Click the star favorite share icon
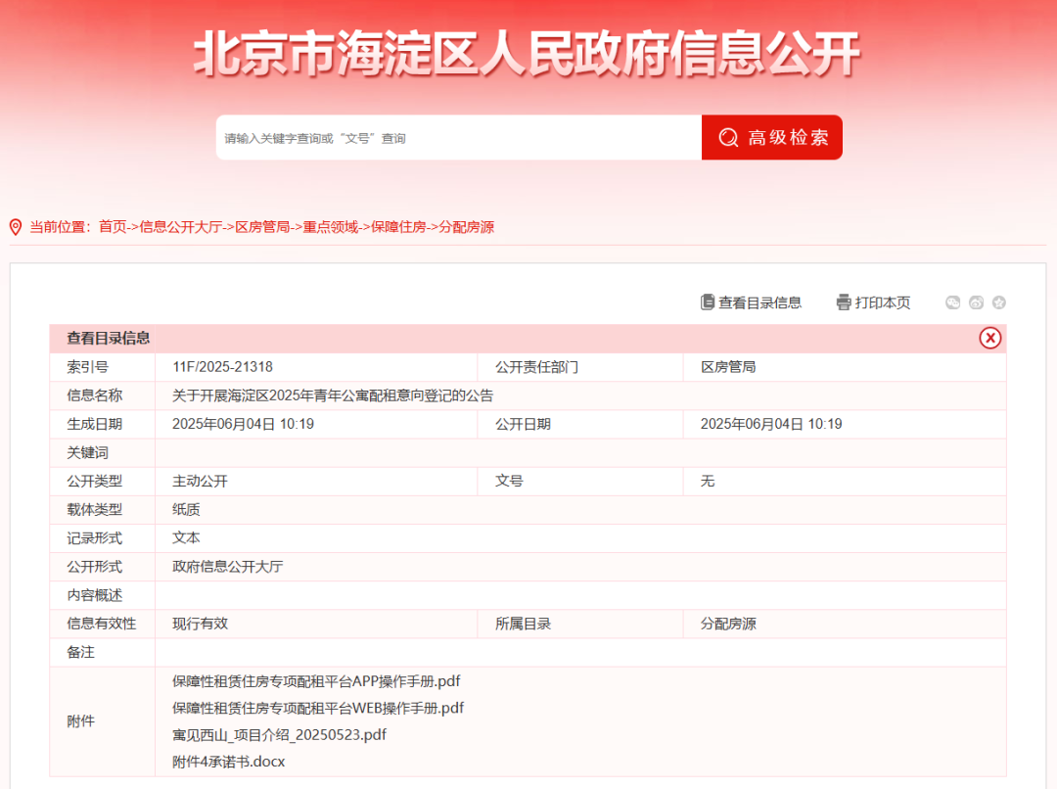The width and height of the screenshot is (1057, 789). (x=999, y=302)
